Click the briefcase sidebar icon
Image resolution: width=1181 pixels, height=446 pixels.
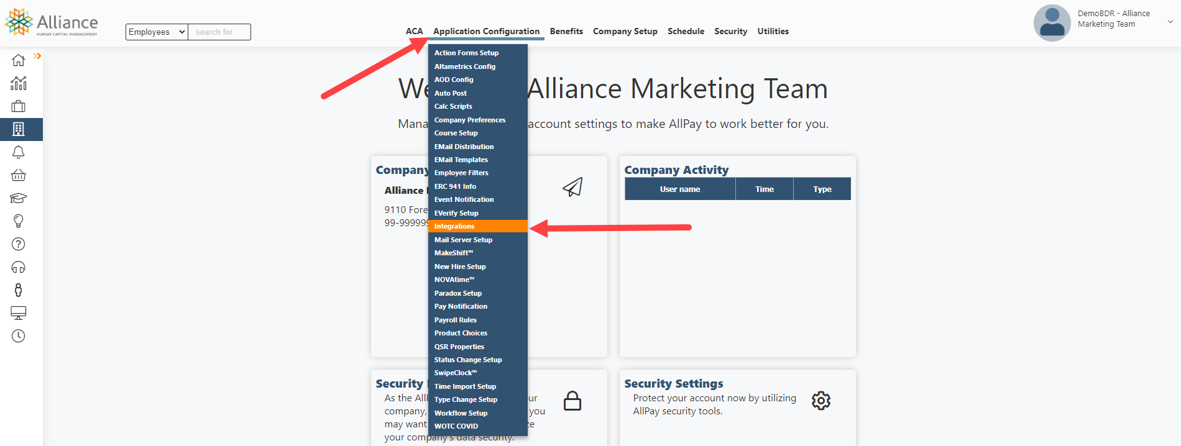pos(19,106)
